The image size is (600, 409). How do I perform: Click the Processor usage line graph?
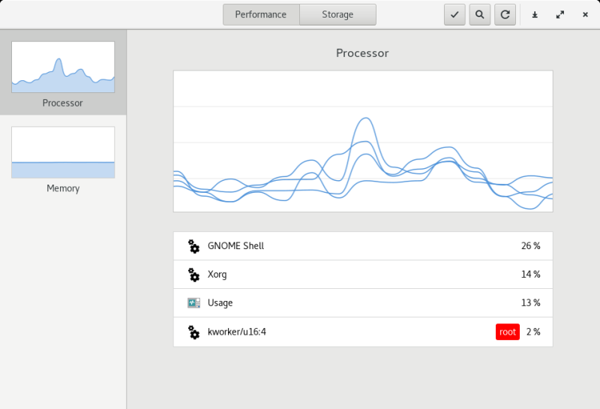click(363, 141)
